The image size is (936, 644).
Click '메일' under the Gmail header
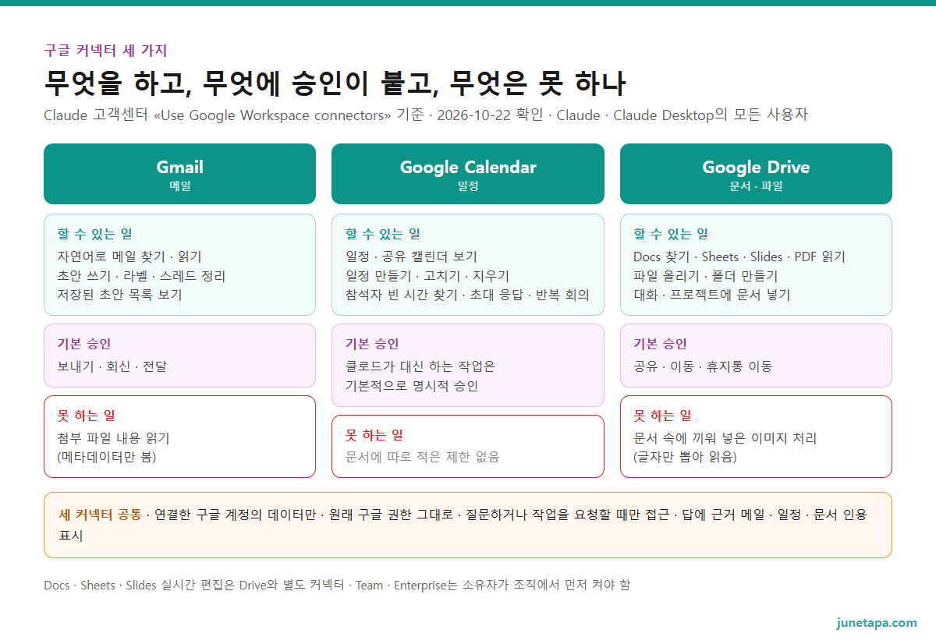click(179, 186)
